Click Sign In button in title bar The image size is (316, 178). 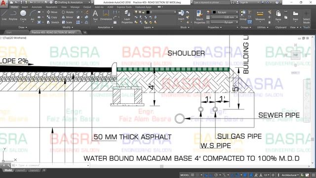[x=242, y=2]
